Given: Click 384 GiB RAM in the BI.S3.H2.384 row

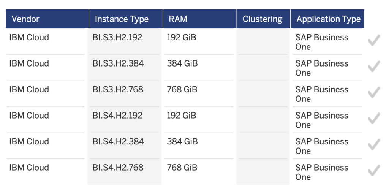Looking at the screenshot, I should tap(182, 63).
